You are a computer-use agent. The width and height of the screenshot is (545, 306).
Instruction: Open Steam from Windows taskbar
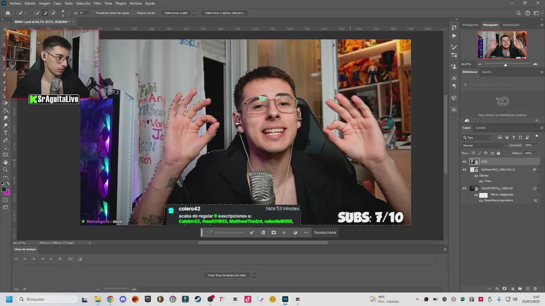coord(198,299)
